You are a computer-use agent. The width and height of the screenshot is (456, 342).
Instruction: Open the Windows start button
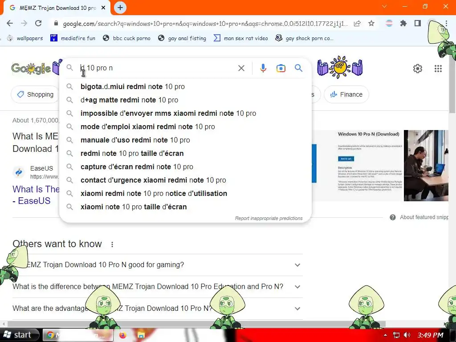point(19,335)
